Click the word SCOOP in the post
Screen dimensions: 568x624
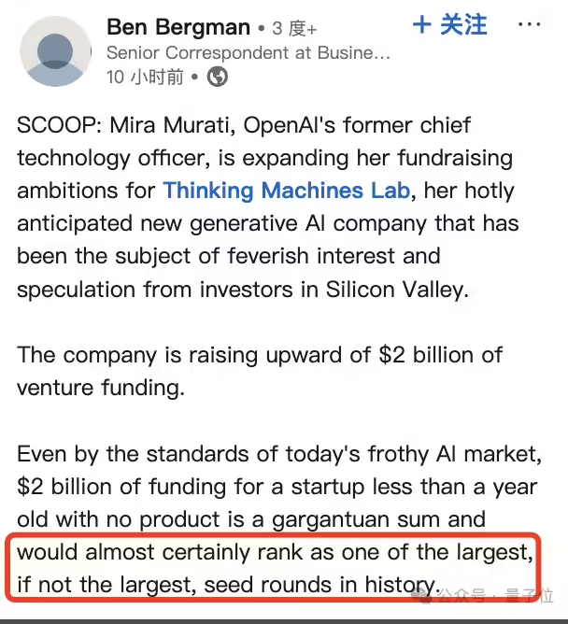tap(57, 125)
